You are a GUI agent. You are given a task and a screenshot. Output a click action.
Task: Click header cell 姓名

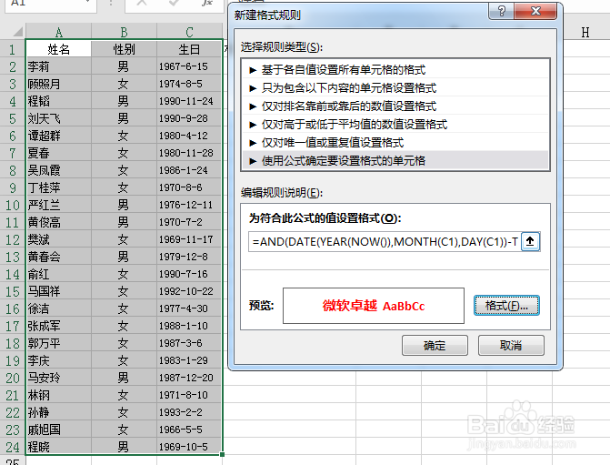coord(58,49)
